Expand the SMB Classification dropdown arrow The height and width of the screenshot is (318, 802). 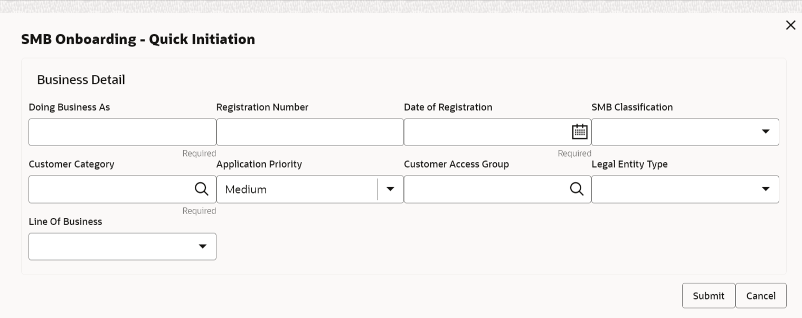[765, 132]
